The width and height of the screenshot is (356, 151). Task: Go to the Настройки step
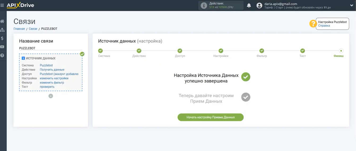(x=221, y=51)
